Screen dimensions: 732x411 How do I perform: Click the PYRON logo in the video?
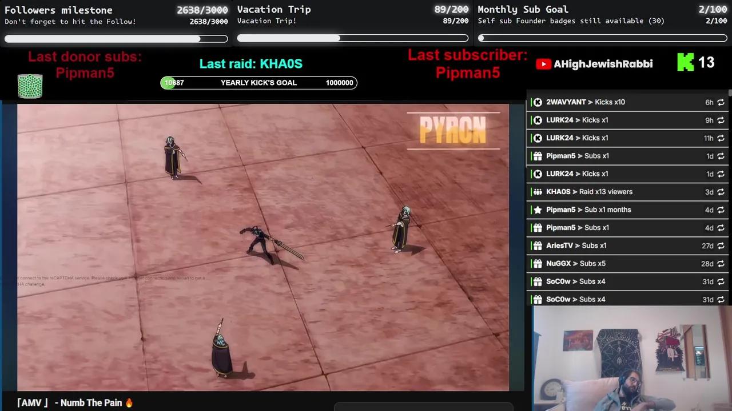click(x=453, y=130)
